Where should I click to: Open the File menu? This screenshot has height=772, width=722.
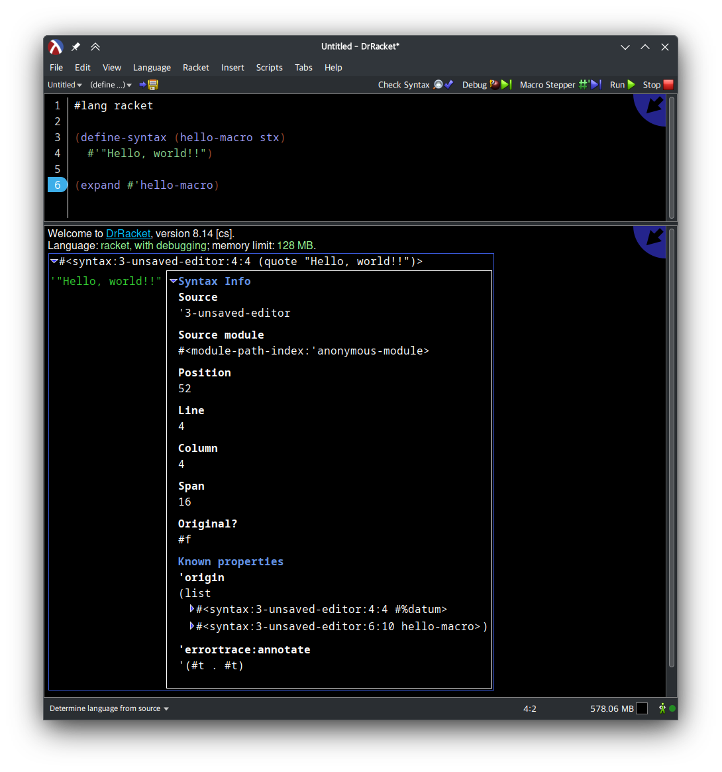click(56, 68)
